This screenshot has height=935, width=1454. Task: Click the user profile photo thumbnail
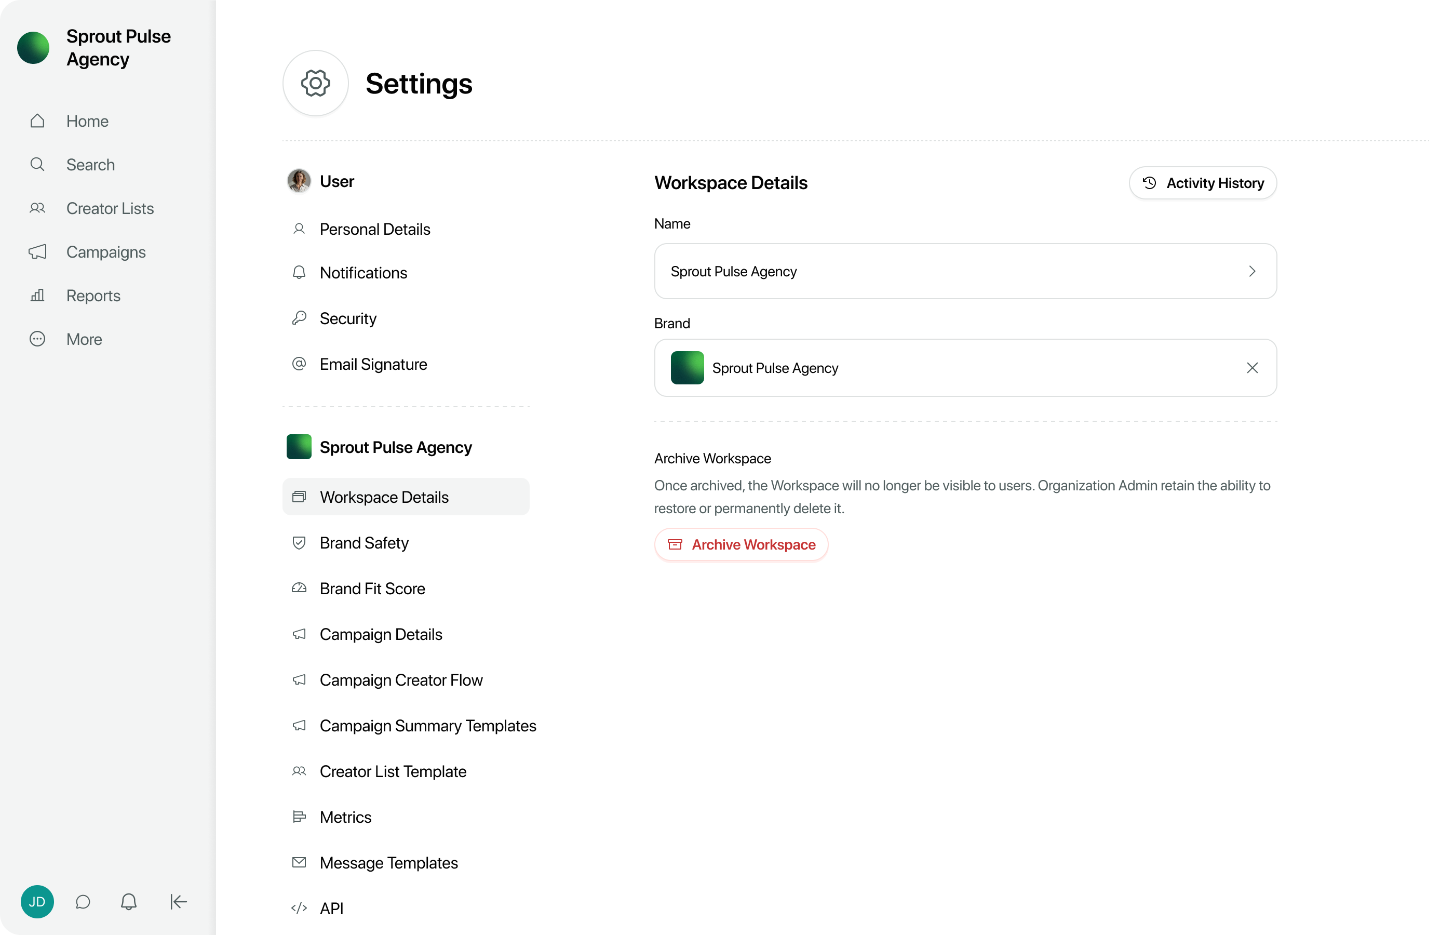tap(299, 181)
